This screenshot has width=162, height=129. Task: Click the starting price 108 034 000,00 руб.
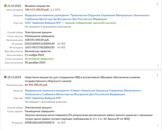click(x=37, y=40)
